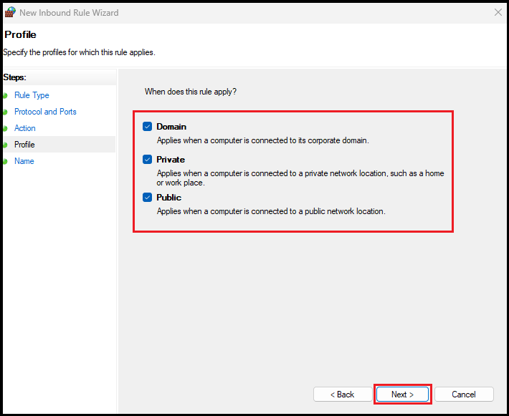This screenshot has width=509, height=416.
Task: Go back with the Back button
Action: (x=342, y=395)
